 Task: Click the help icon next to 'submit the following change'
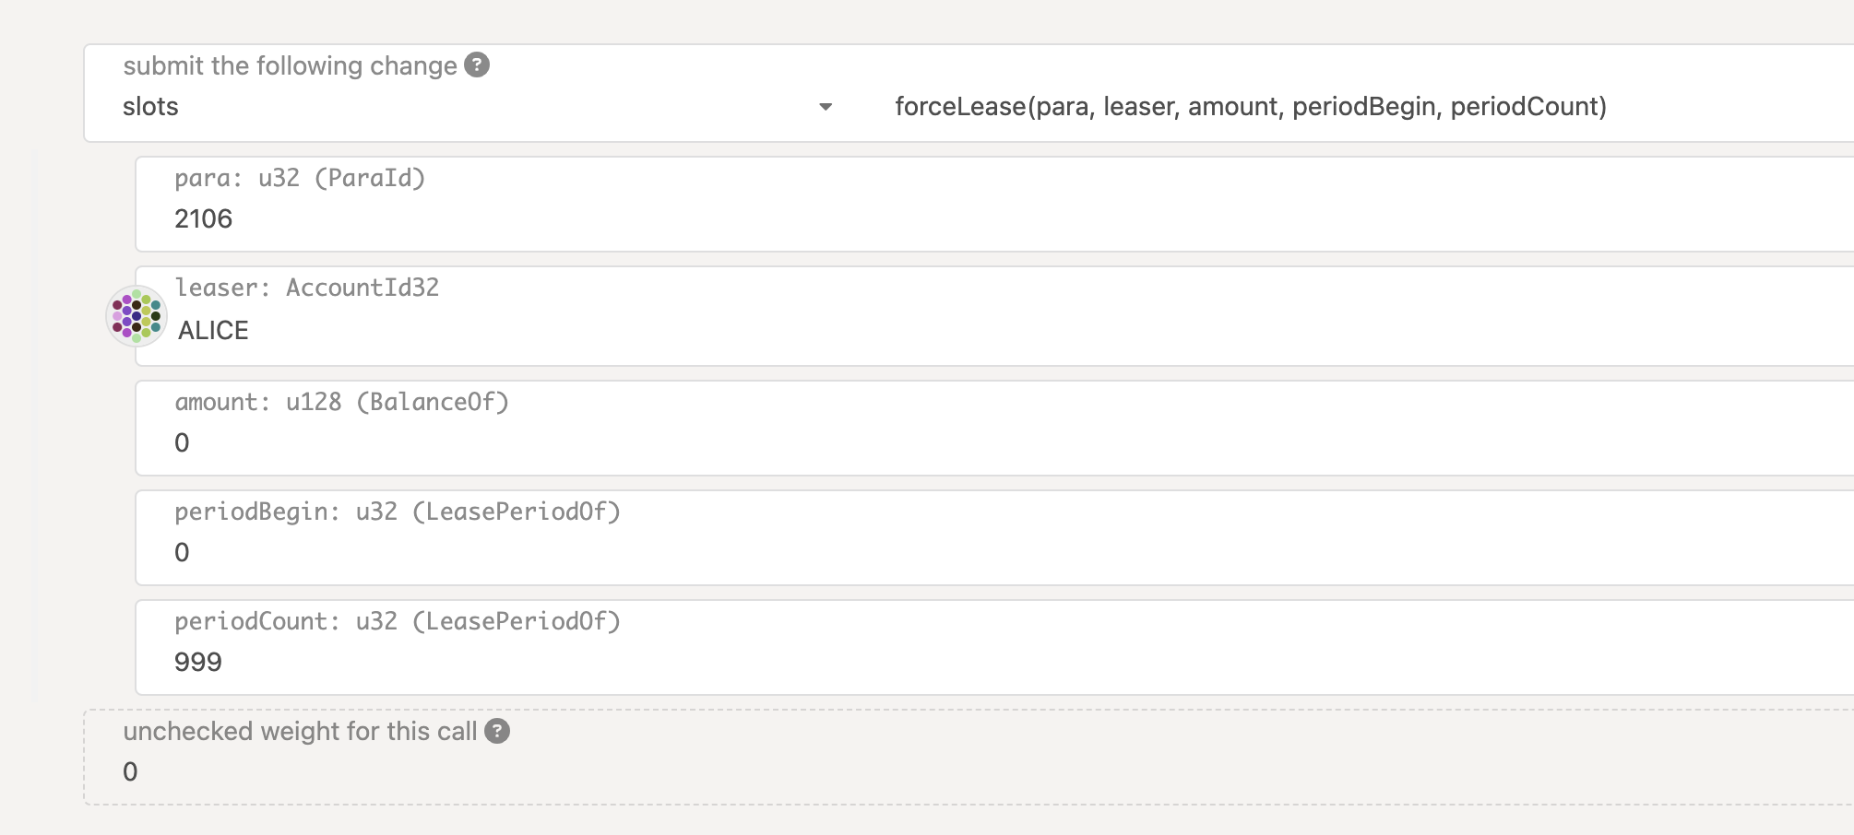[x=476, y=65]
